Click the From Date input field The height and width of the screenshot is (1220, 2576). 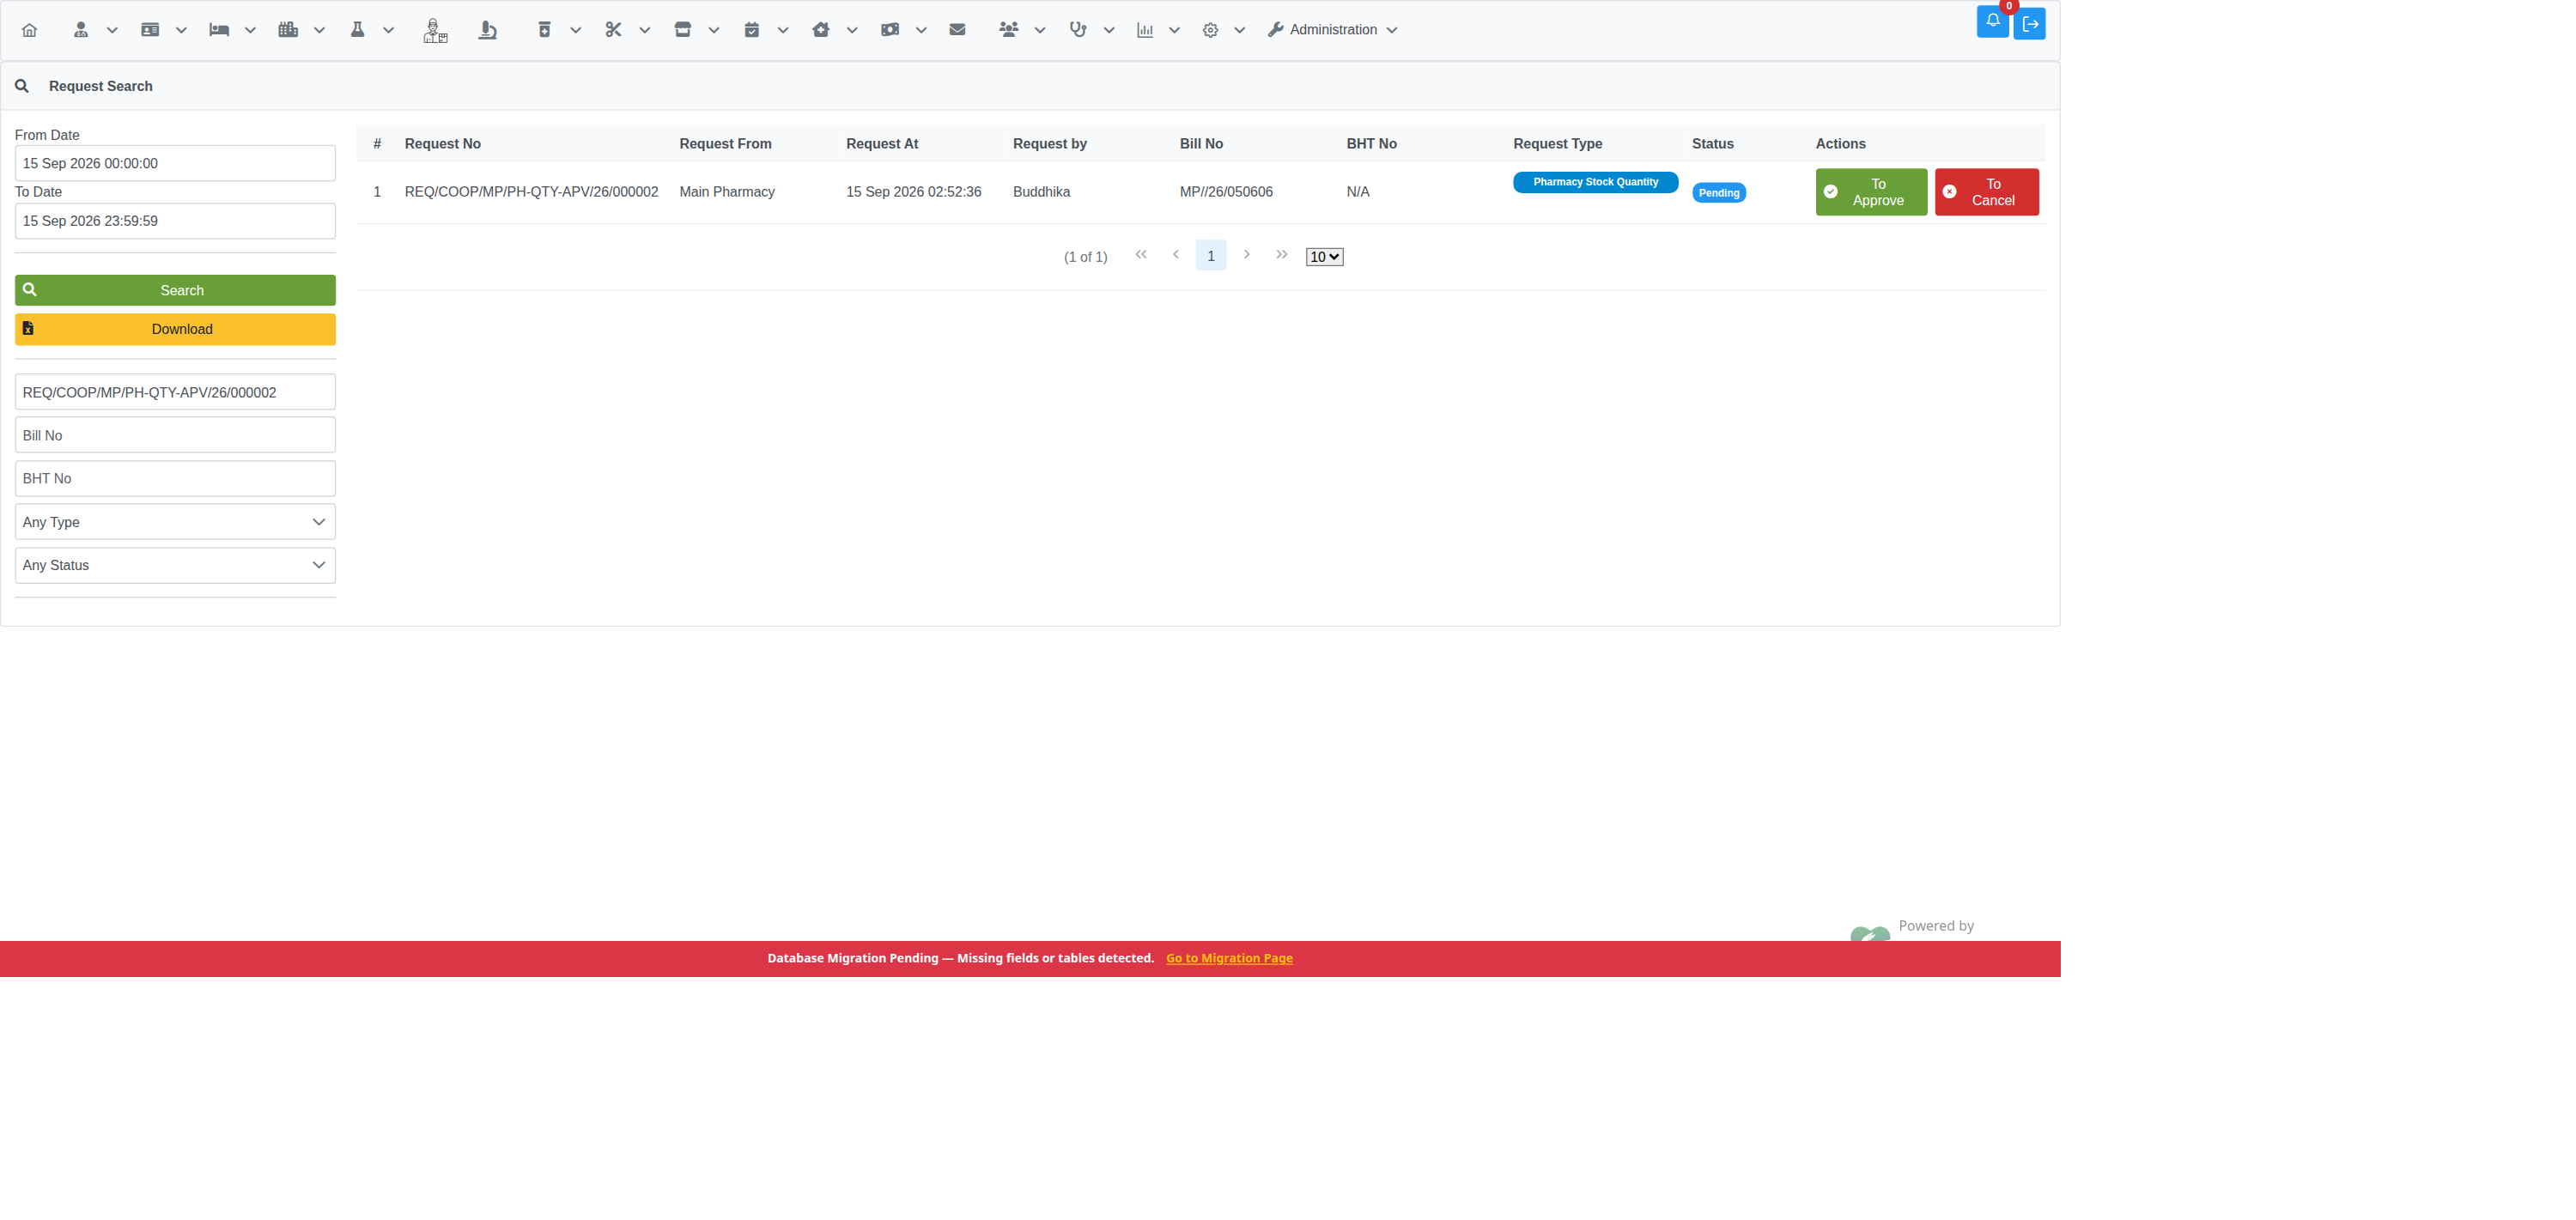[x=175, y=163]
